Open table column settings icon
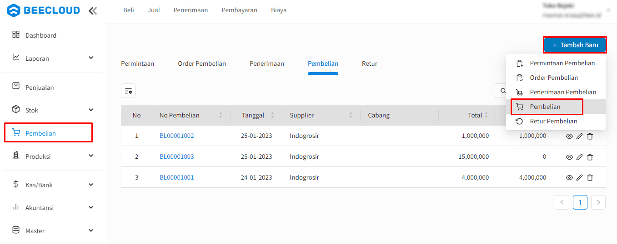Viewport: 617px width, 244px height. (x=128, y=91)
